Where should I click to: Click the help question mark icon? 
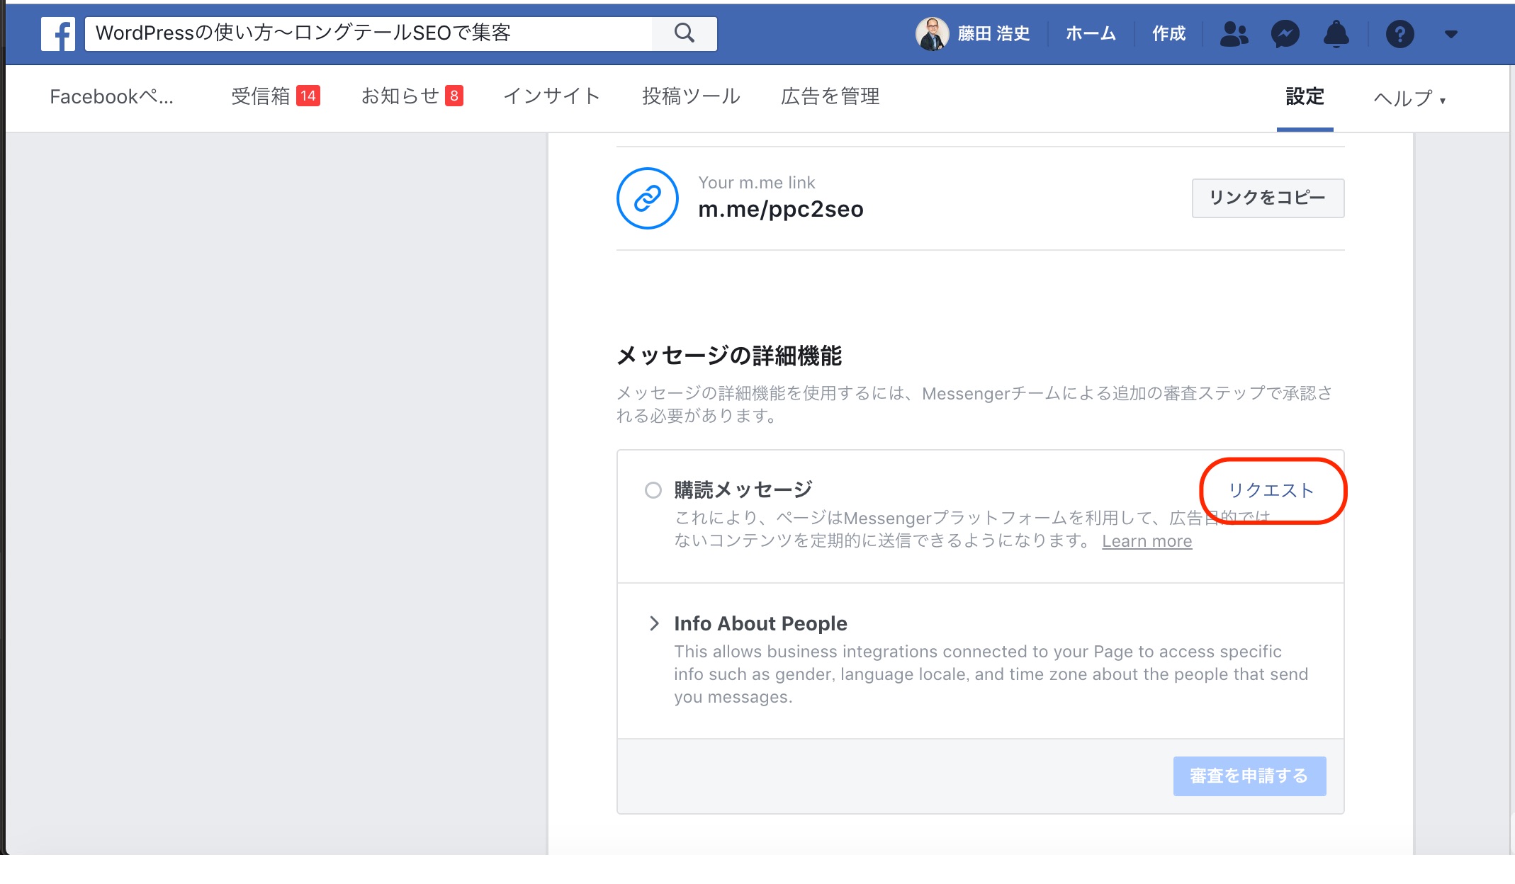pyautogui.click(x=1399, y=33)
